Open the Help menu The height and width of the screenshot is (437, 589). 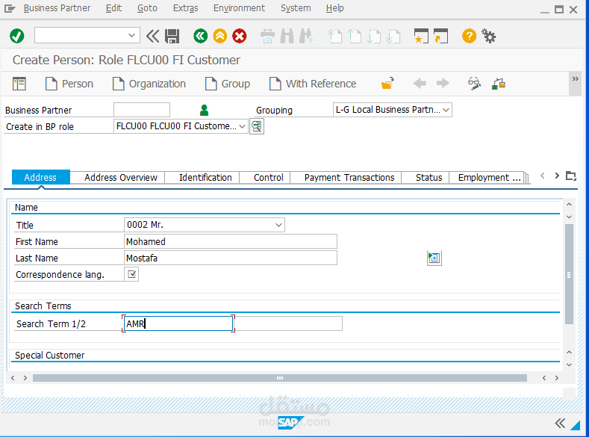tap(334, 8)
